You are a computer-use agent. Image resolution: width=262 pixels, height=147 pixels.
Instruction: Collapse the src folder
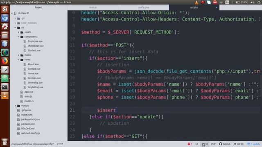pyautogui.click(x=16, y=28)
